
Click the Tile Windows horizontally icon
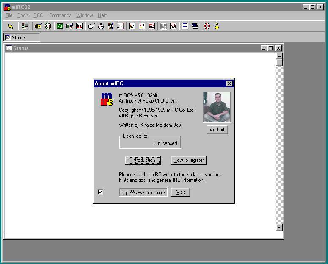coord(185,26)
